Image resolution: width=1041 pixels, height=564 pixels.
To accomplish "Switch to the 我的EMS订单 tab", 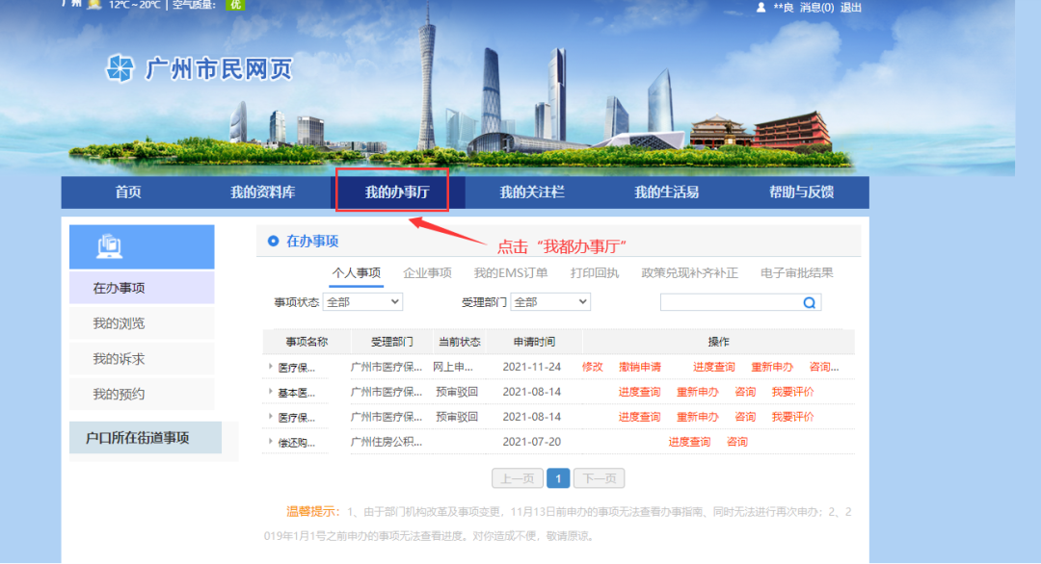I will point(511,272).
